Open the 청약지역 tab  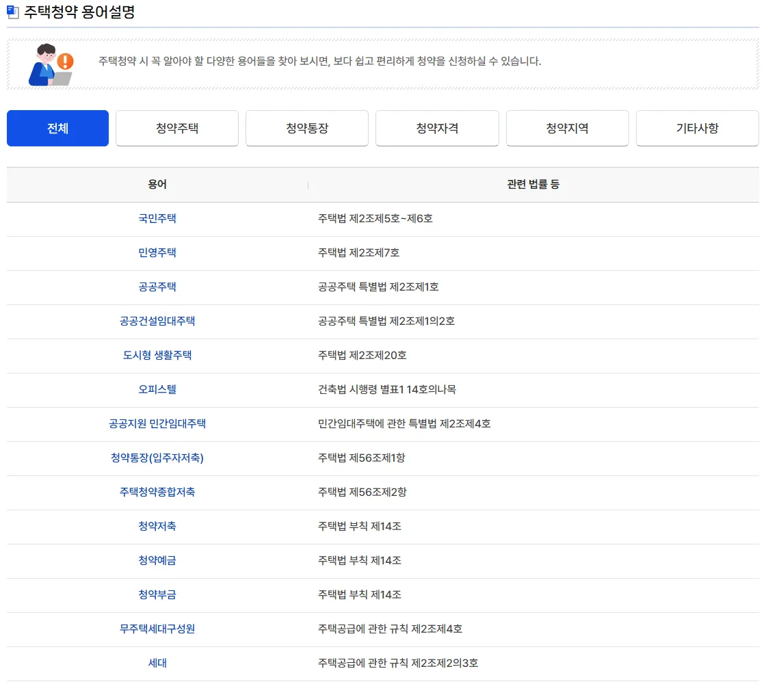click(x=567, y=128)
